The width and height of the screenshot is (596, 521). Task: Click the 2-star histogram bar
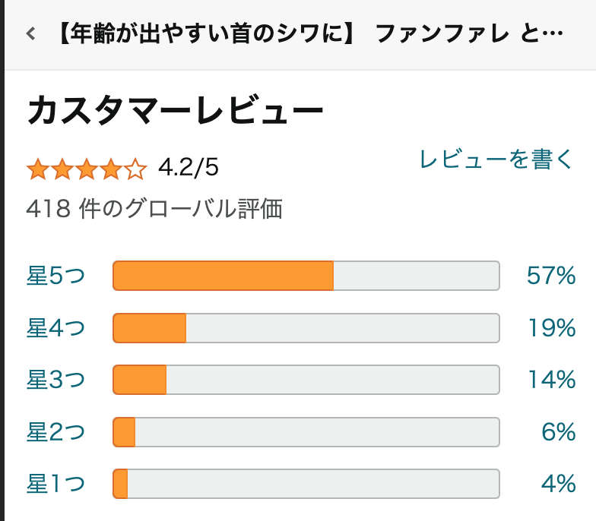306,432
